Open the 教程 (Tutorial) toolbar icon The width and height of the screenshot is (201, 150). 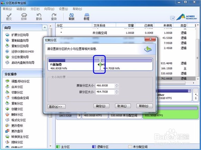click(86, 17)
